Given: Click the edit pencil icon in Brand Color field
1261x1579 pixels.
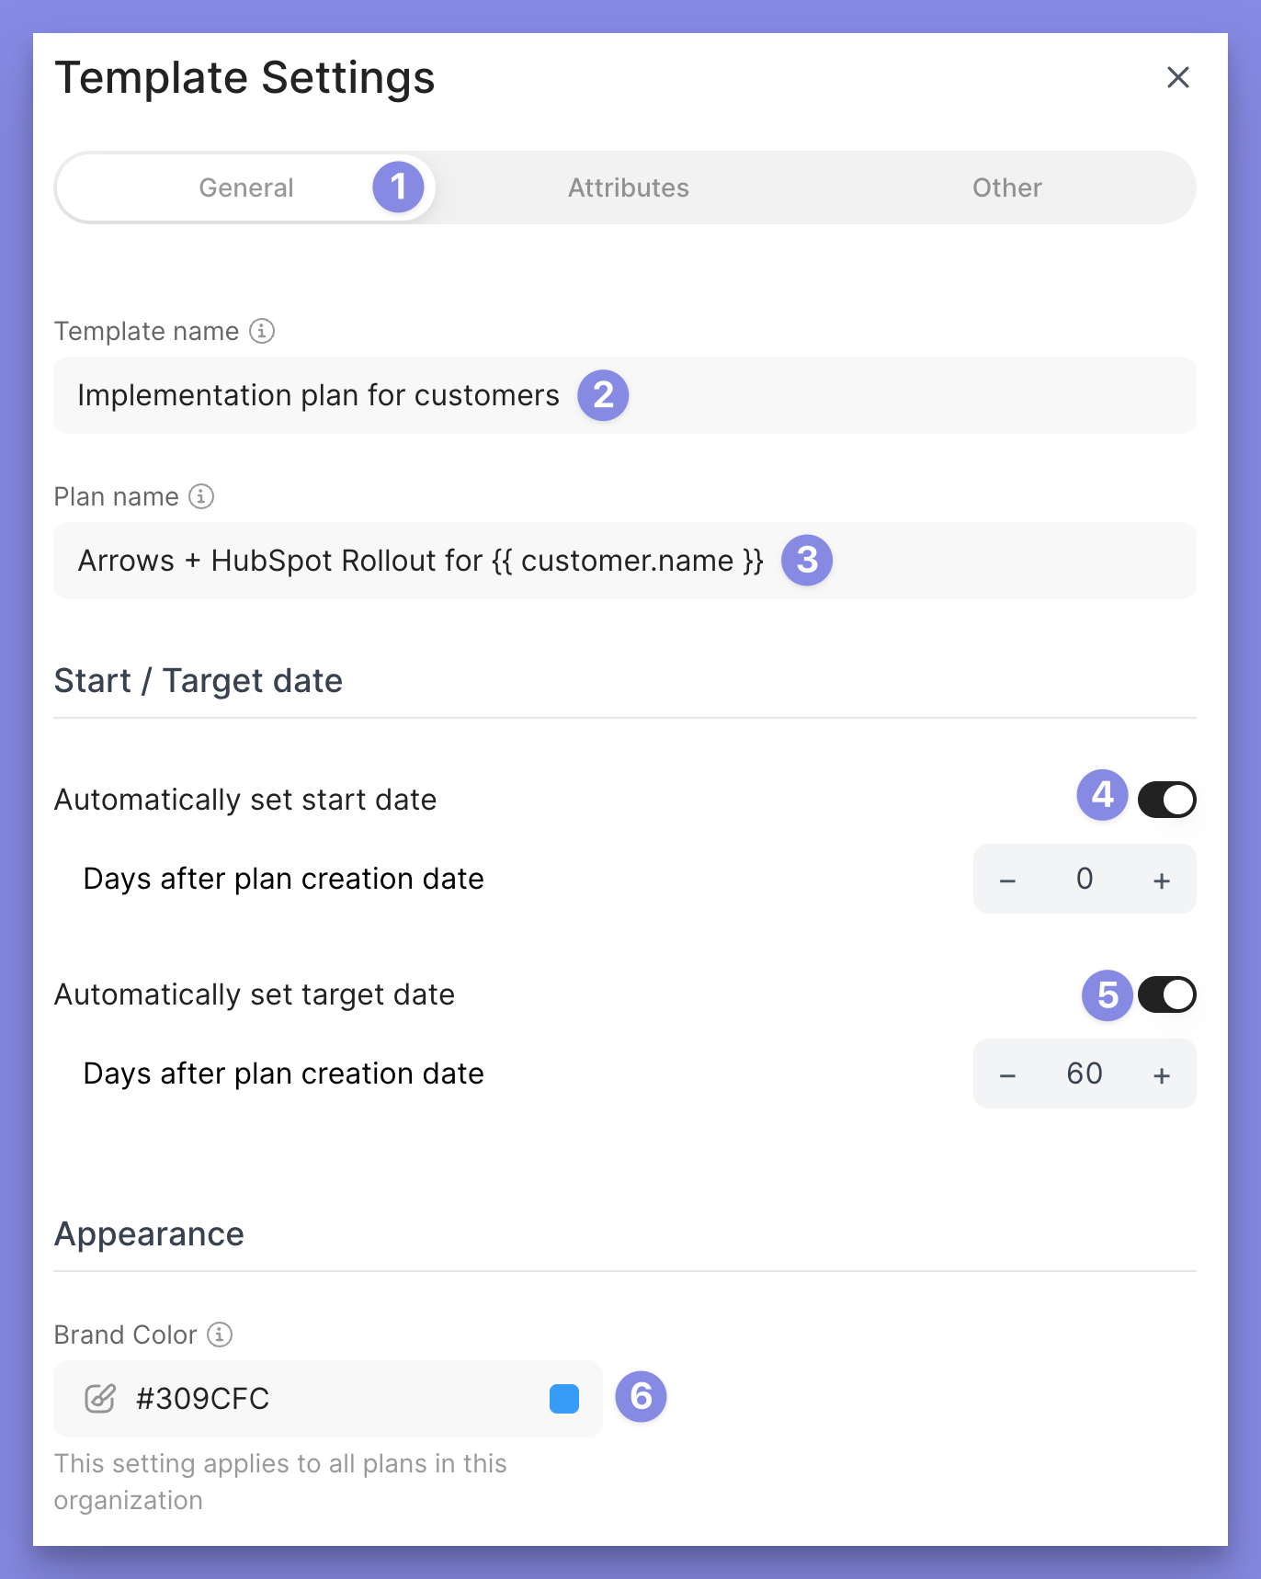Looking at the screenshot, I should coord(99,1399).
